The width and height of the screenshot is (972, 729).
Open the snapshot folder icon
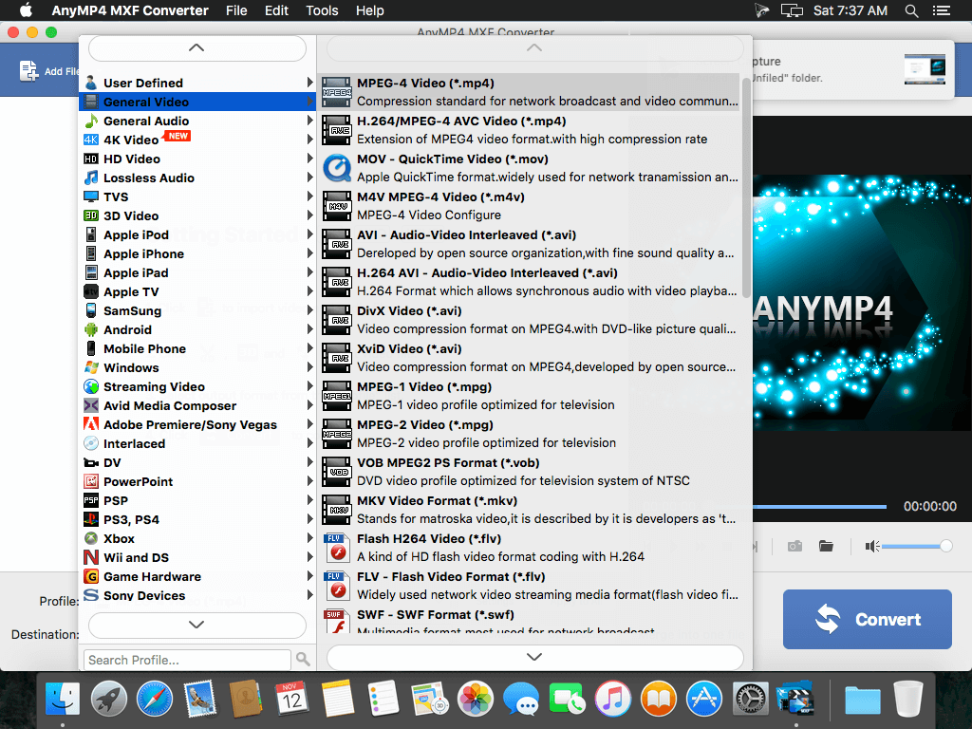click(x=826, y=546)
